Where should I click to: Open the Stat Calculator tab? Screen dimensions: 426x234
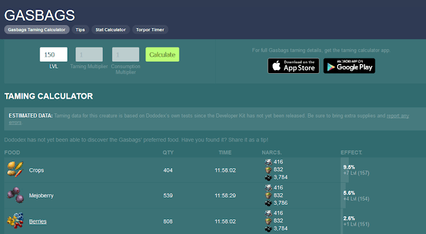[x=111, y=30]
